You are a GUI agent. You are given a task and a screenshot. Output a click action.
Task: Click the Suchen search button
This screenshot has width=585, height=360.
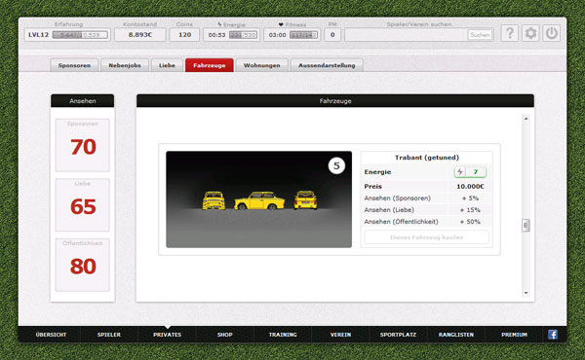[x=480, y=35]
